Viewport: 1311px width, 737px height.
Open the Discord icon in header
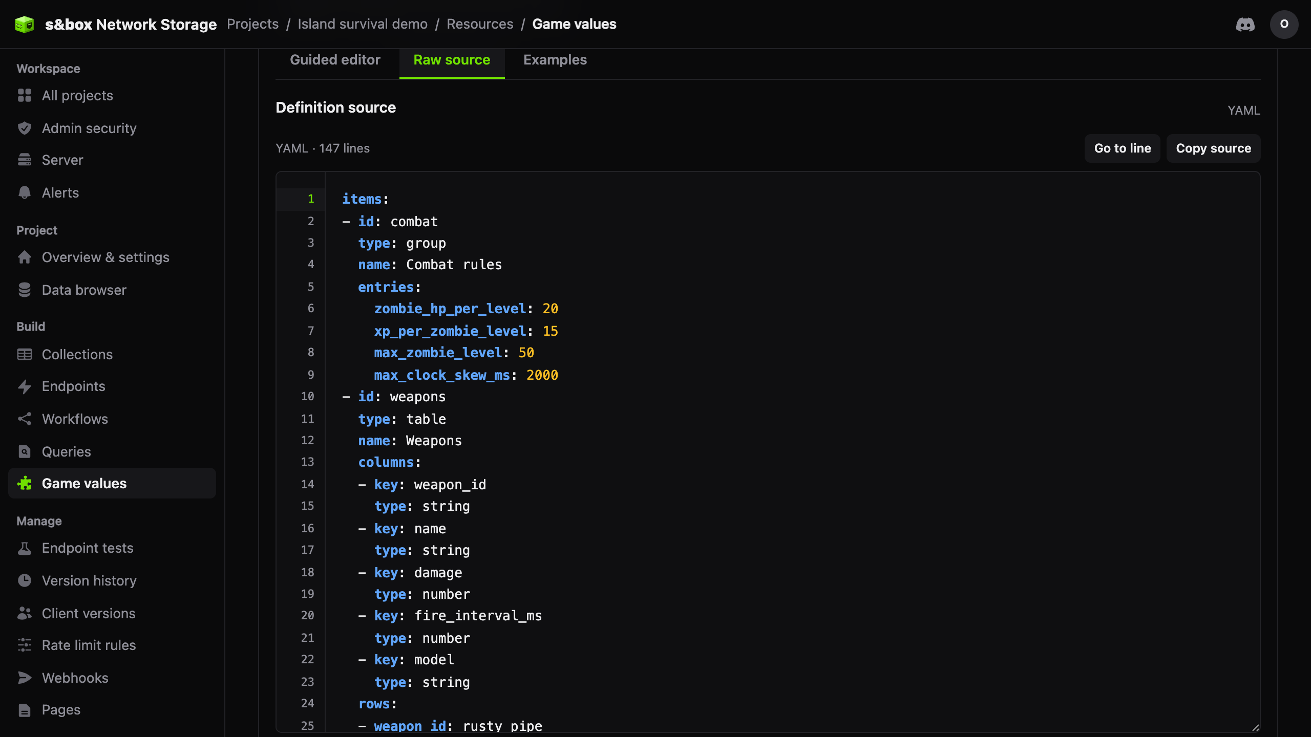point(1245,24)
